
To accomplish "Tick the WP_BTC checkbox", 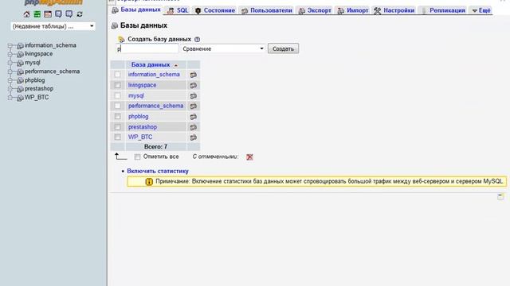I will click(117, 137).
